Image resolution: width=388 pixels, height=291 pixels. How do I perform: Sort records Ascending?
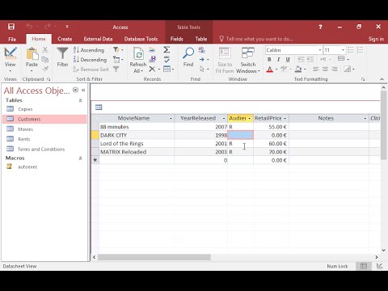pyautogui.click(x=89, y=50)
